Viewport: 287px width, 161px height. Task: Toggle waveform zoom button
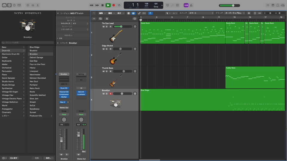249,13
